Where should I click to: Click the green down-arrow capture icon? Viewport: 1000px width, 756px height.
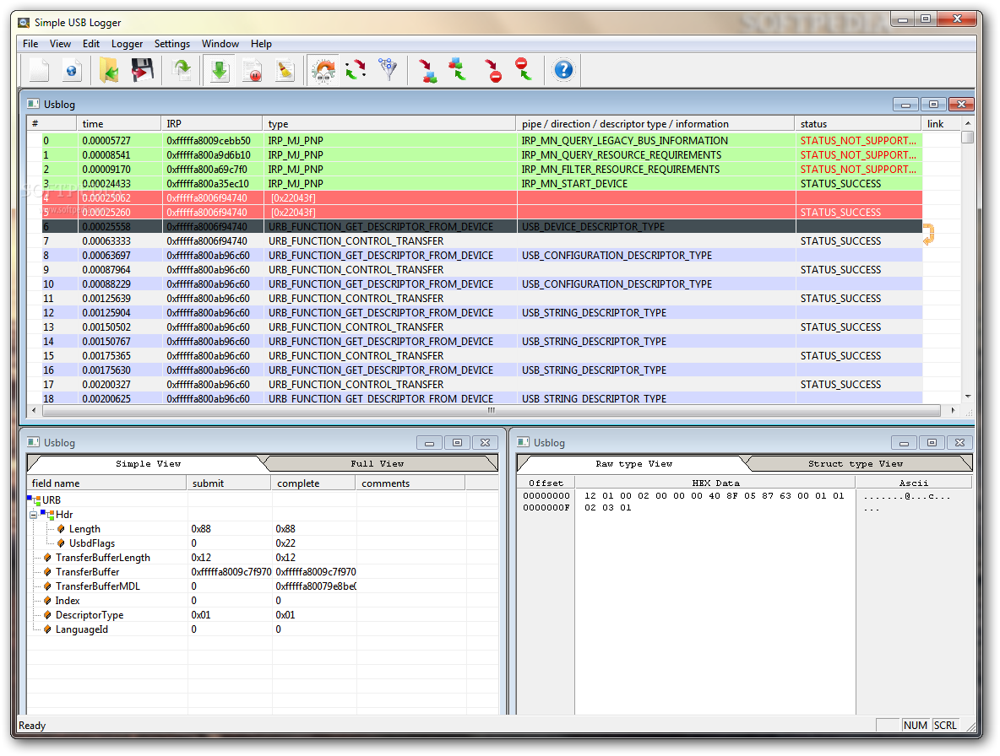point(220,70)
